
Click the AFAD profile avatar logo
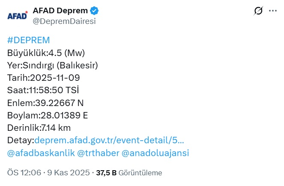tap(17, 16)
